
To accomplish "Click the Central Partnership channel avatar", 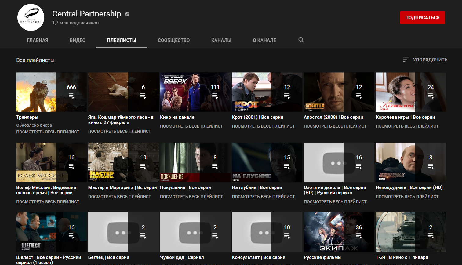I will click(x=31, y=17).
